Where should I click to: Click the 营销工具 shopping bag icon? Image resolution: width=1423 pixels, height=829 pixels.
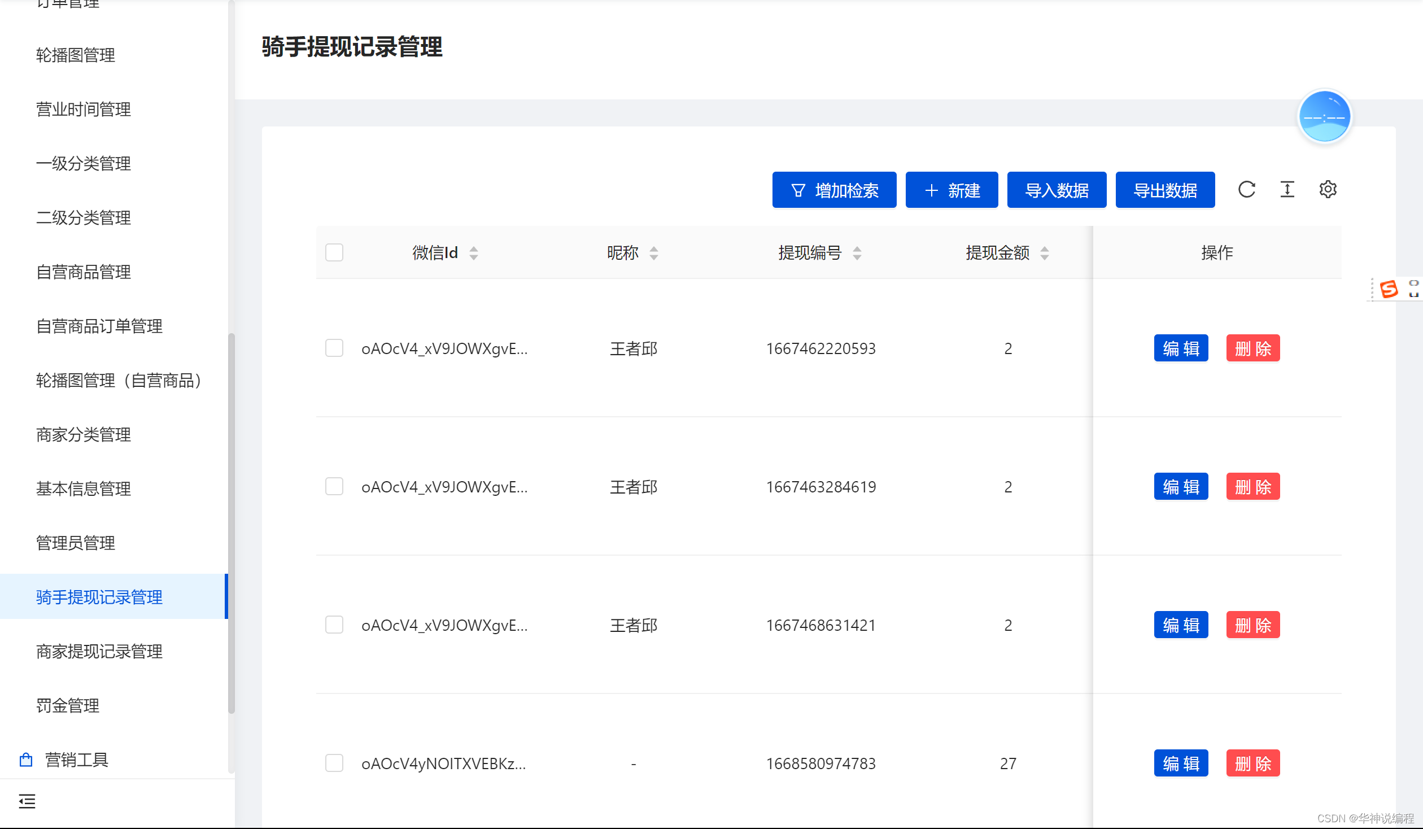click(26, 760)
